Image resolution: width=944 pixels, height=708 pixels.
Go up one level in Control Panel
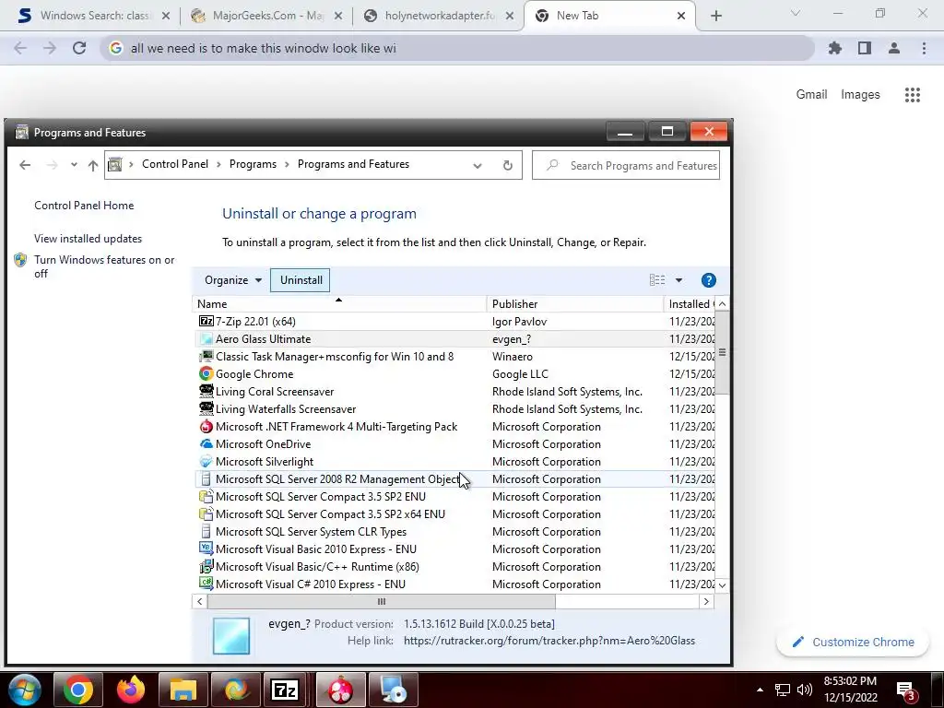93,165
